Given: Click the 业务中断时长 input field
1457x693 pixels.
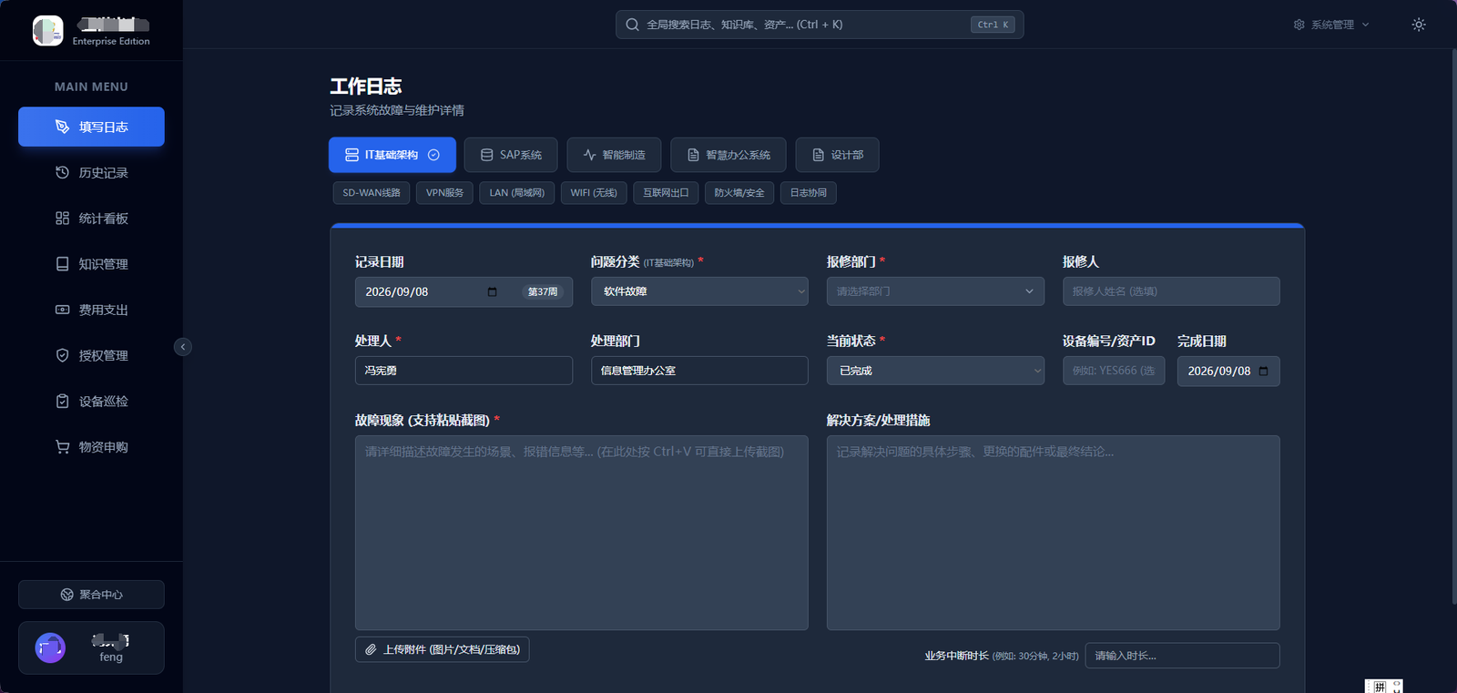Looking at the screenshot, I should tap(1183, 656).
